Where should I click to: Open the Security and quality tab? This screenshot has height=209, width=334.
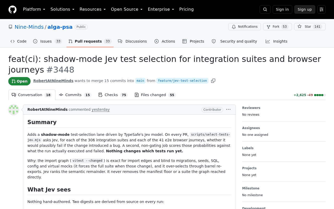pyautogui.click(x=234, y=41)
